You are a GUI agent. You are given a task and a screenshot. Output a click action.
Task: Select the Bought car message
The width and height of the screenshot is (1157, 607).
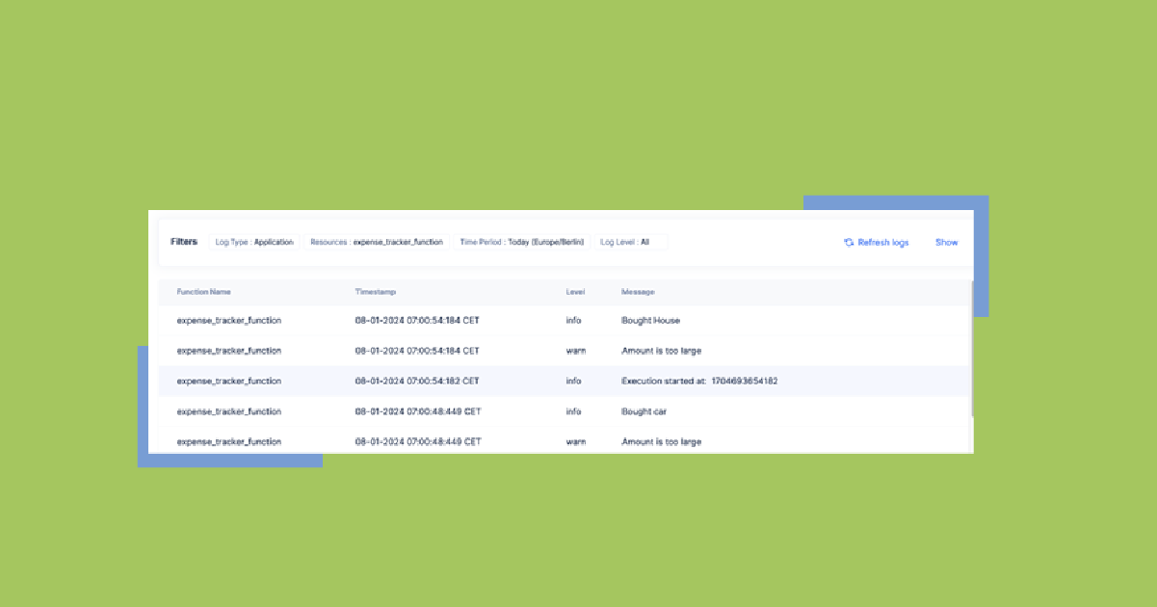tap(644, 411)
